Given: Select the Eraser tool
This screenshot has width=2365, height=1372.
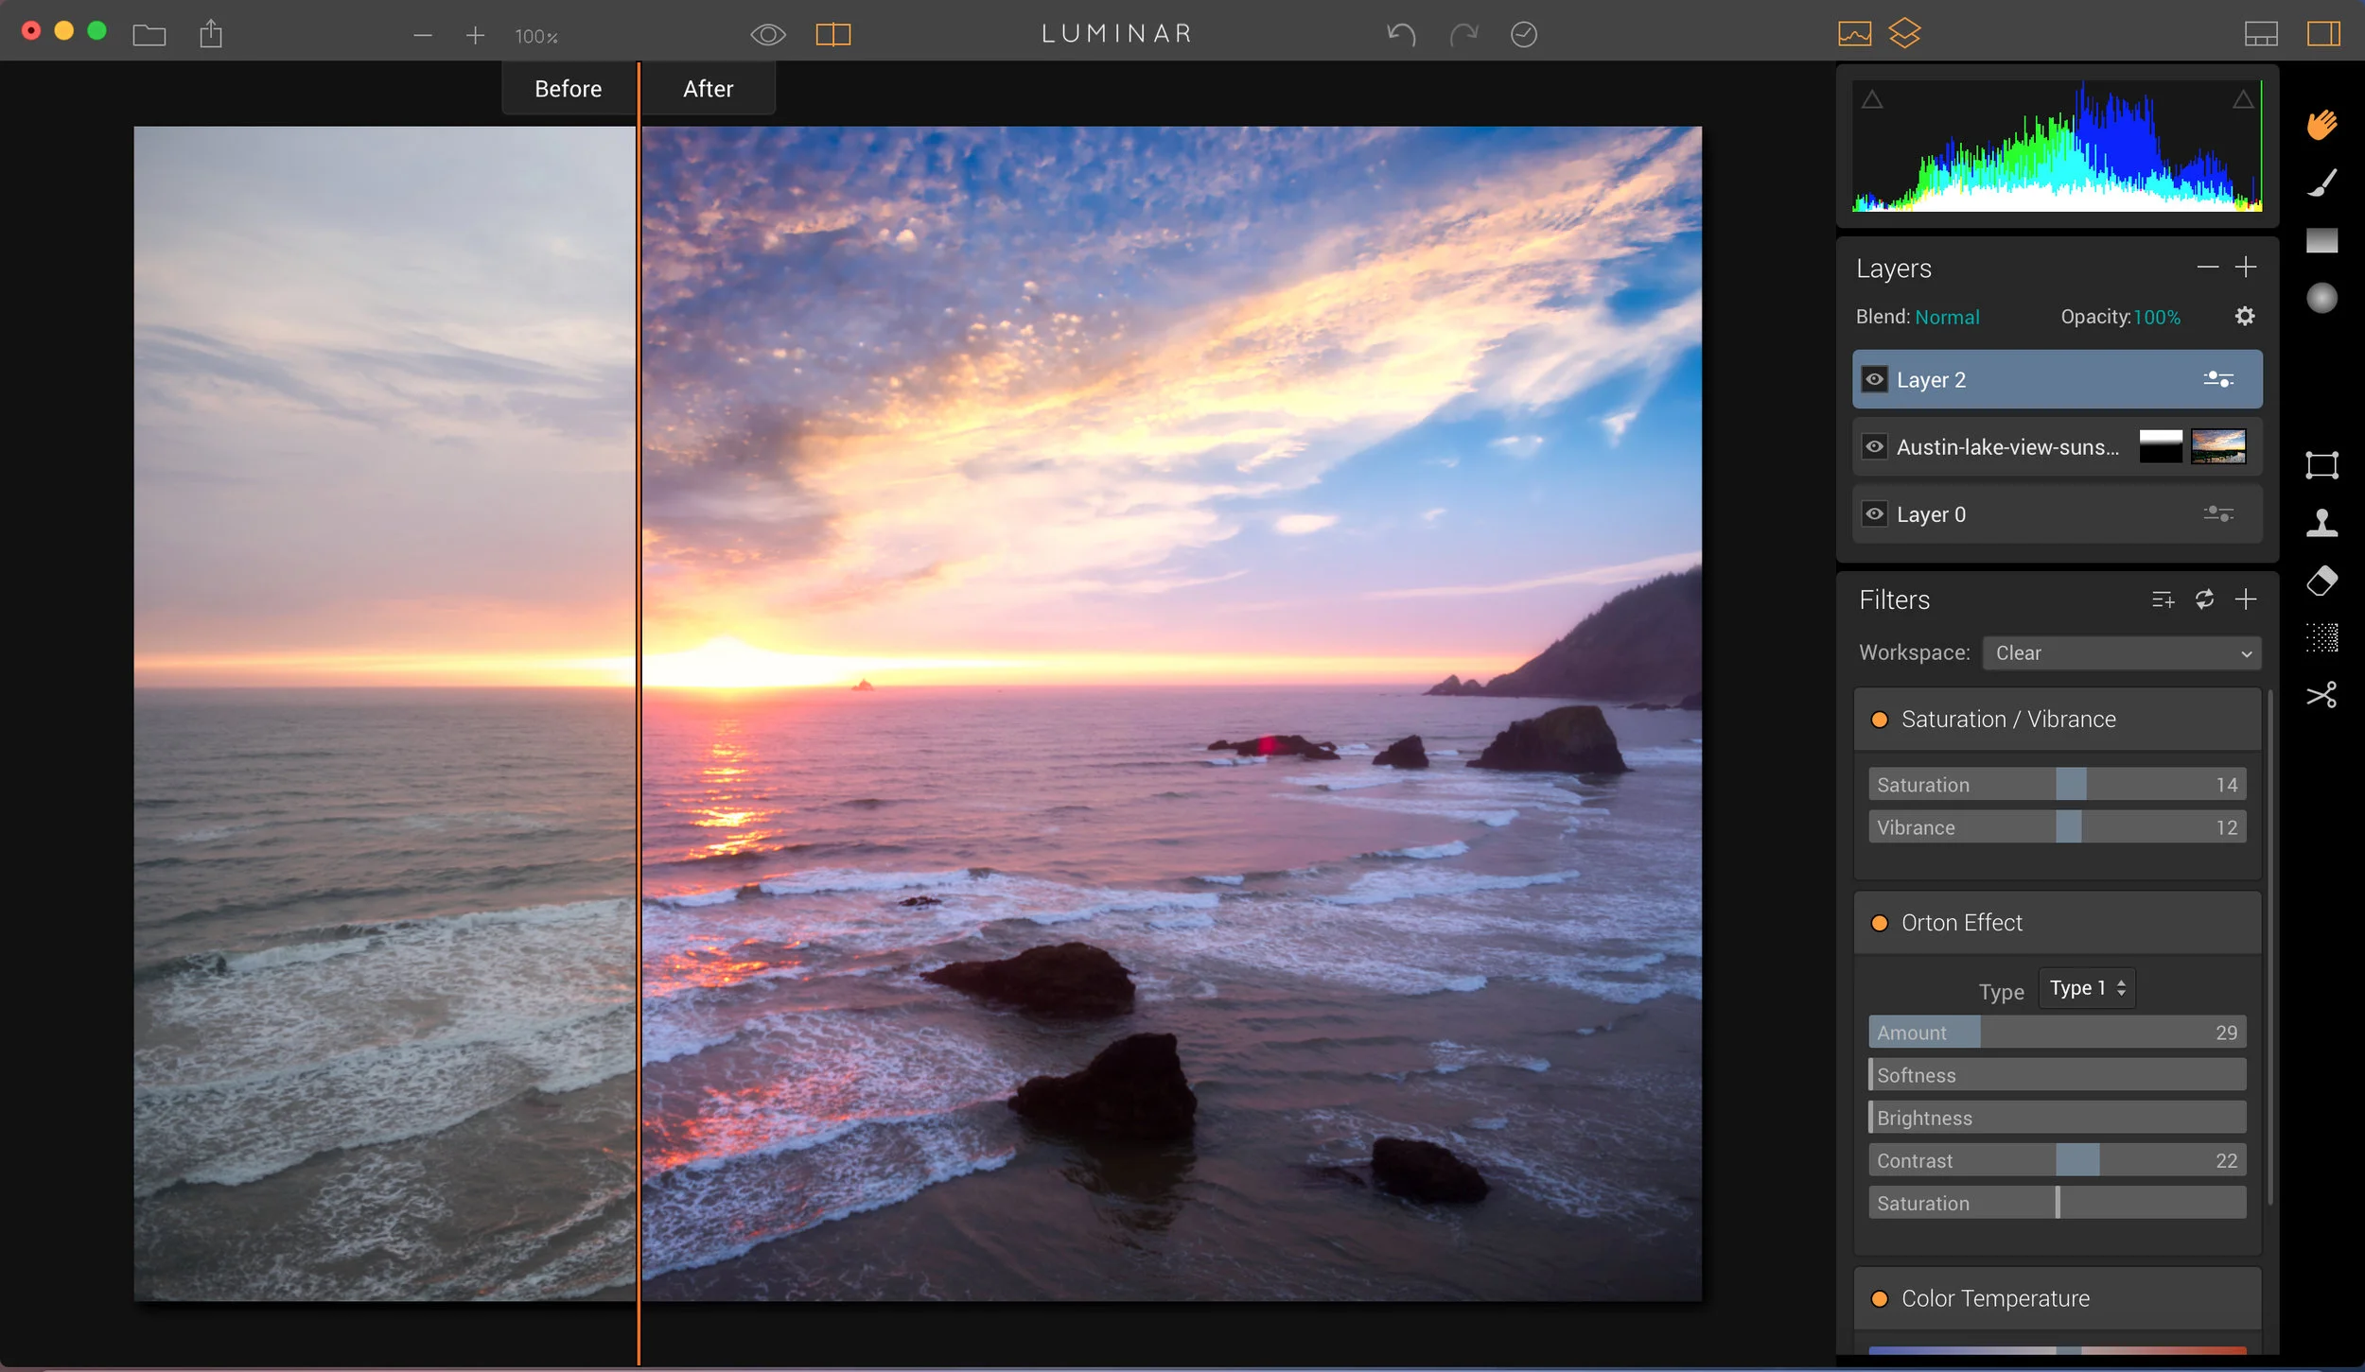Looking at the screenshot, I should coord(2321,581).
